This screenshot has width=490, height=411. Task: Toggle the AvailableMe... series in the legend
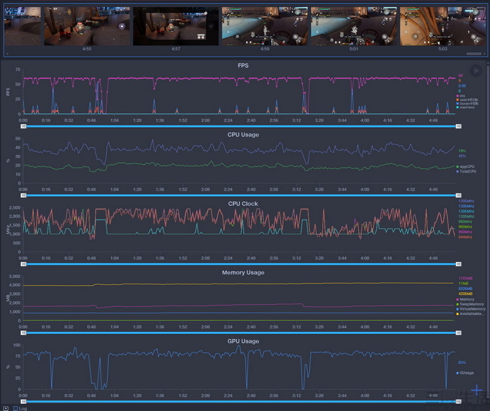(470, 314)
